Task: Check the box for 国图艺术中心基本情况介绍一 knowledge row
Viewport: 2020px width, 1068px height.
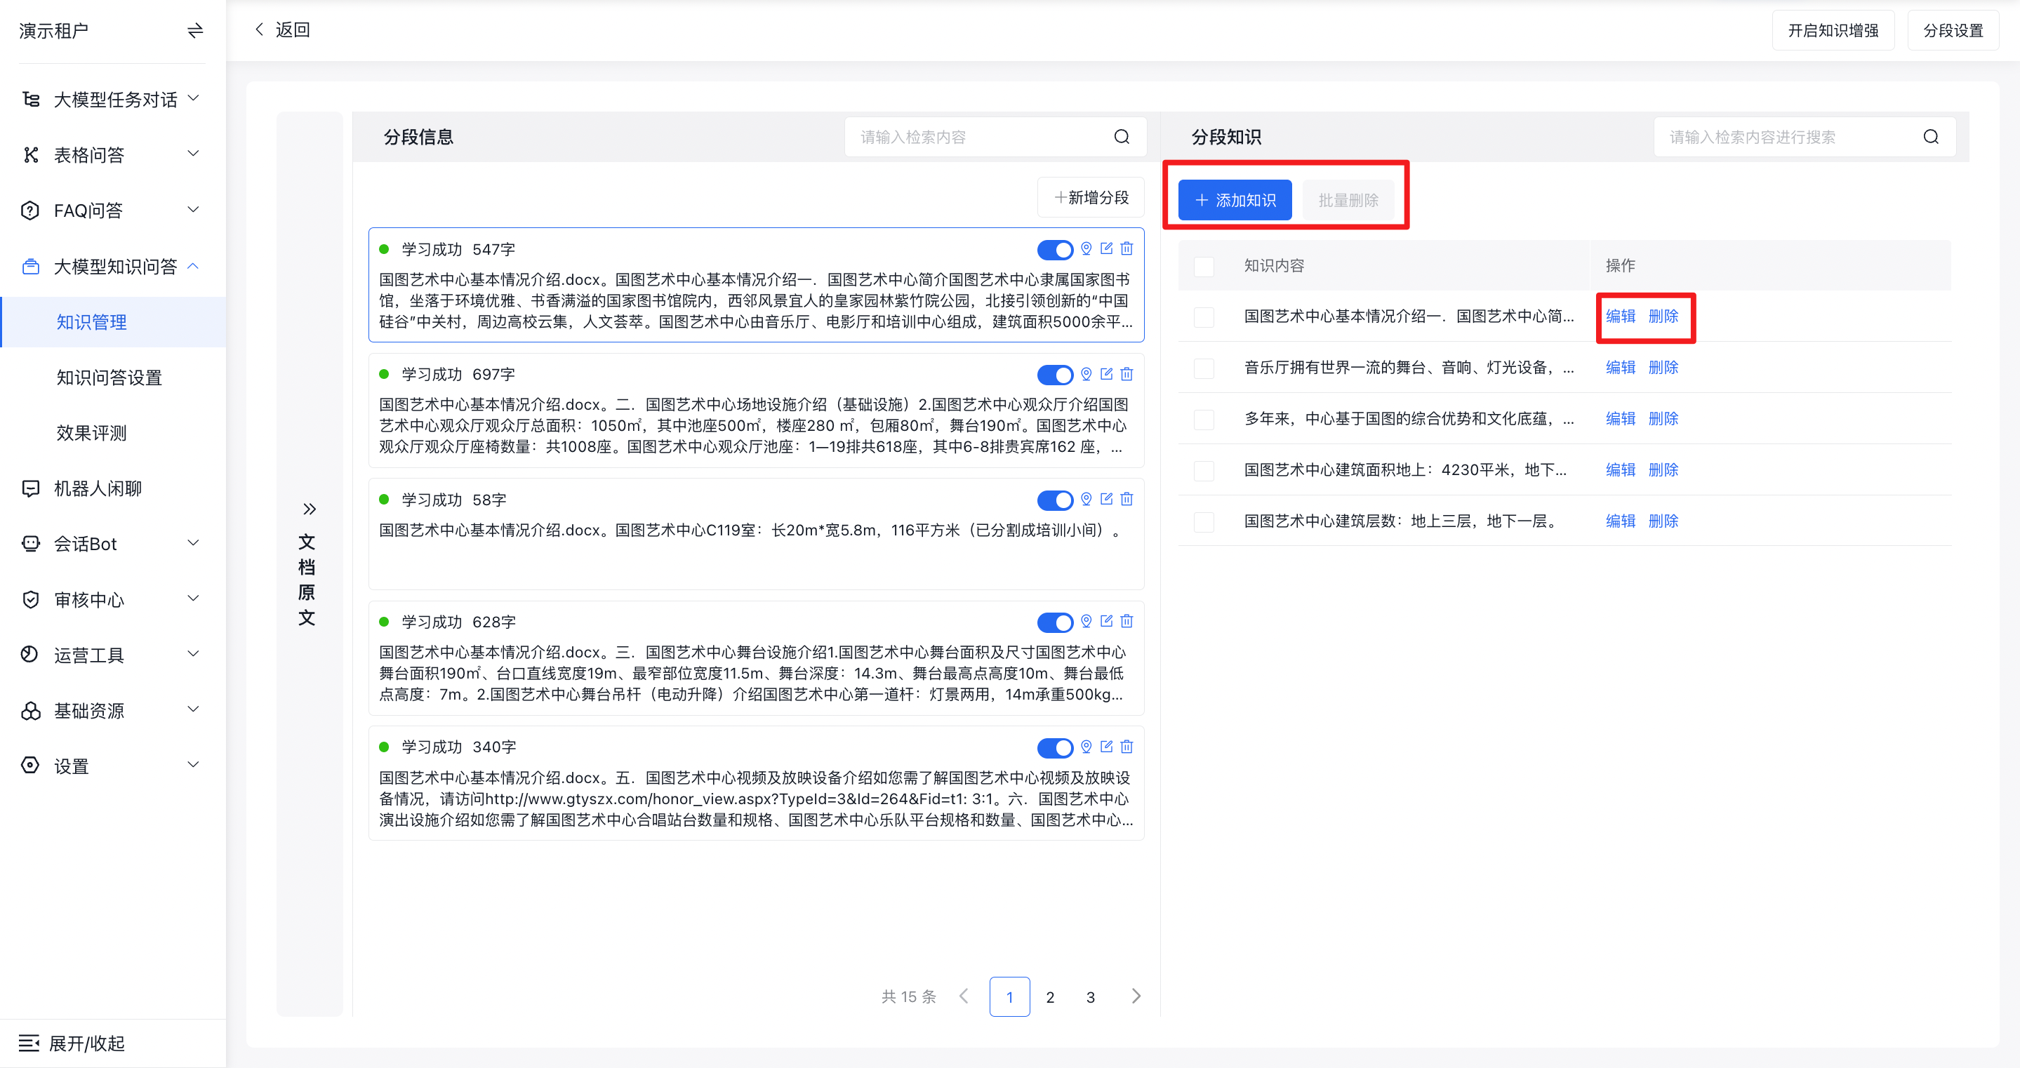Action: [1204, 316]
